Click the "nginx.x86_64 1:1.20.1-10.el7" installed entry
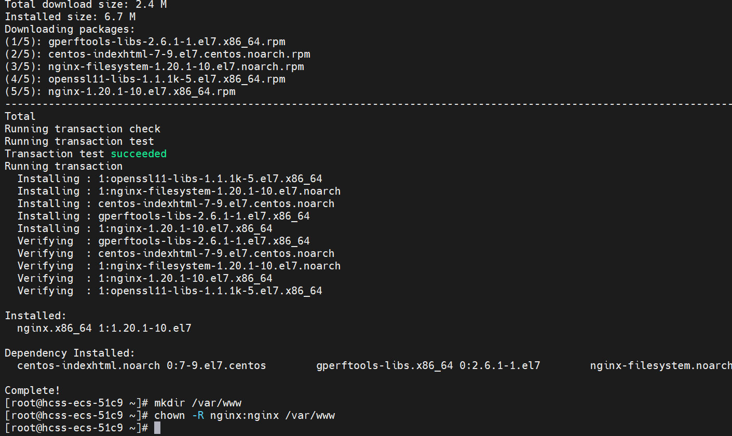The height and width of the screenshot is (436, 732). [104, 328]
